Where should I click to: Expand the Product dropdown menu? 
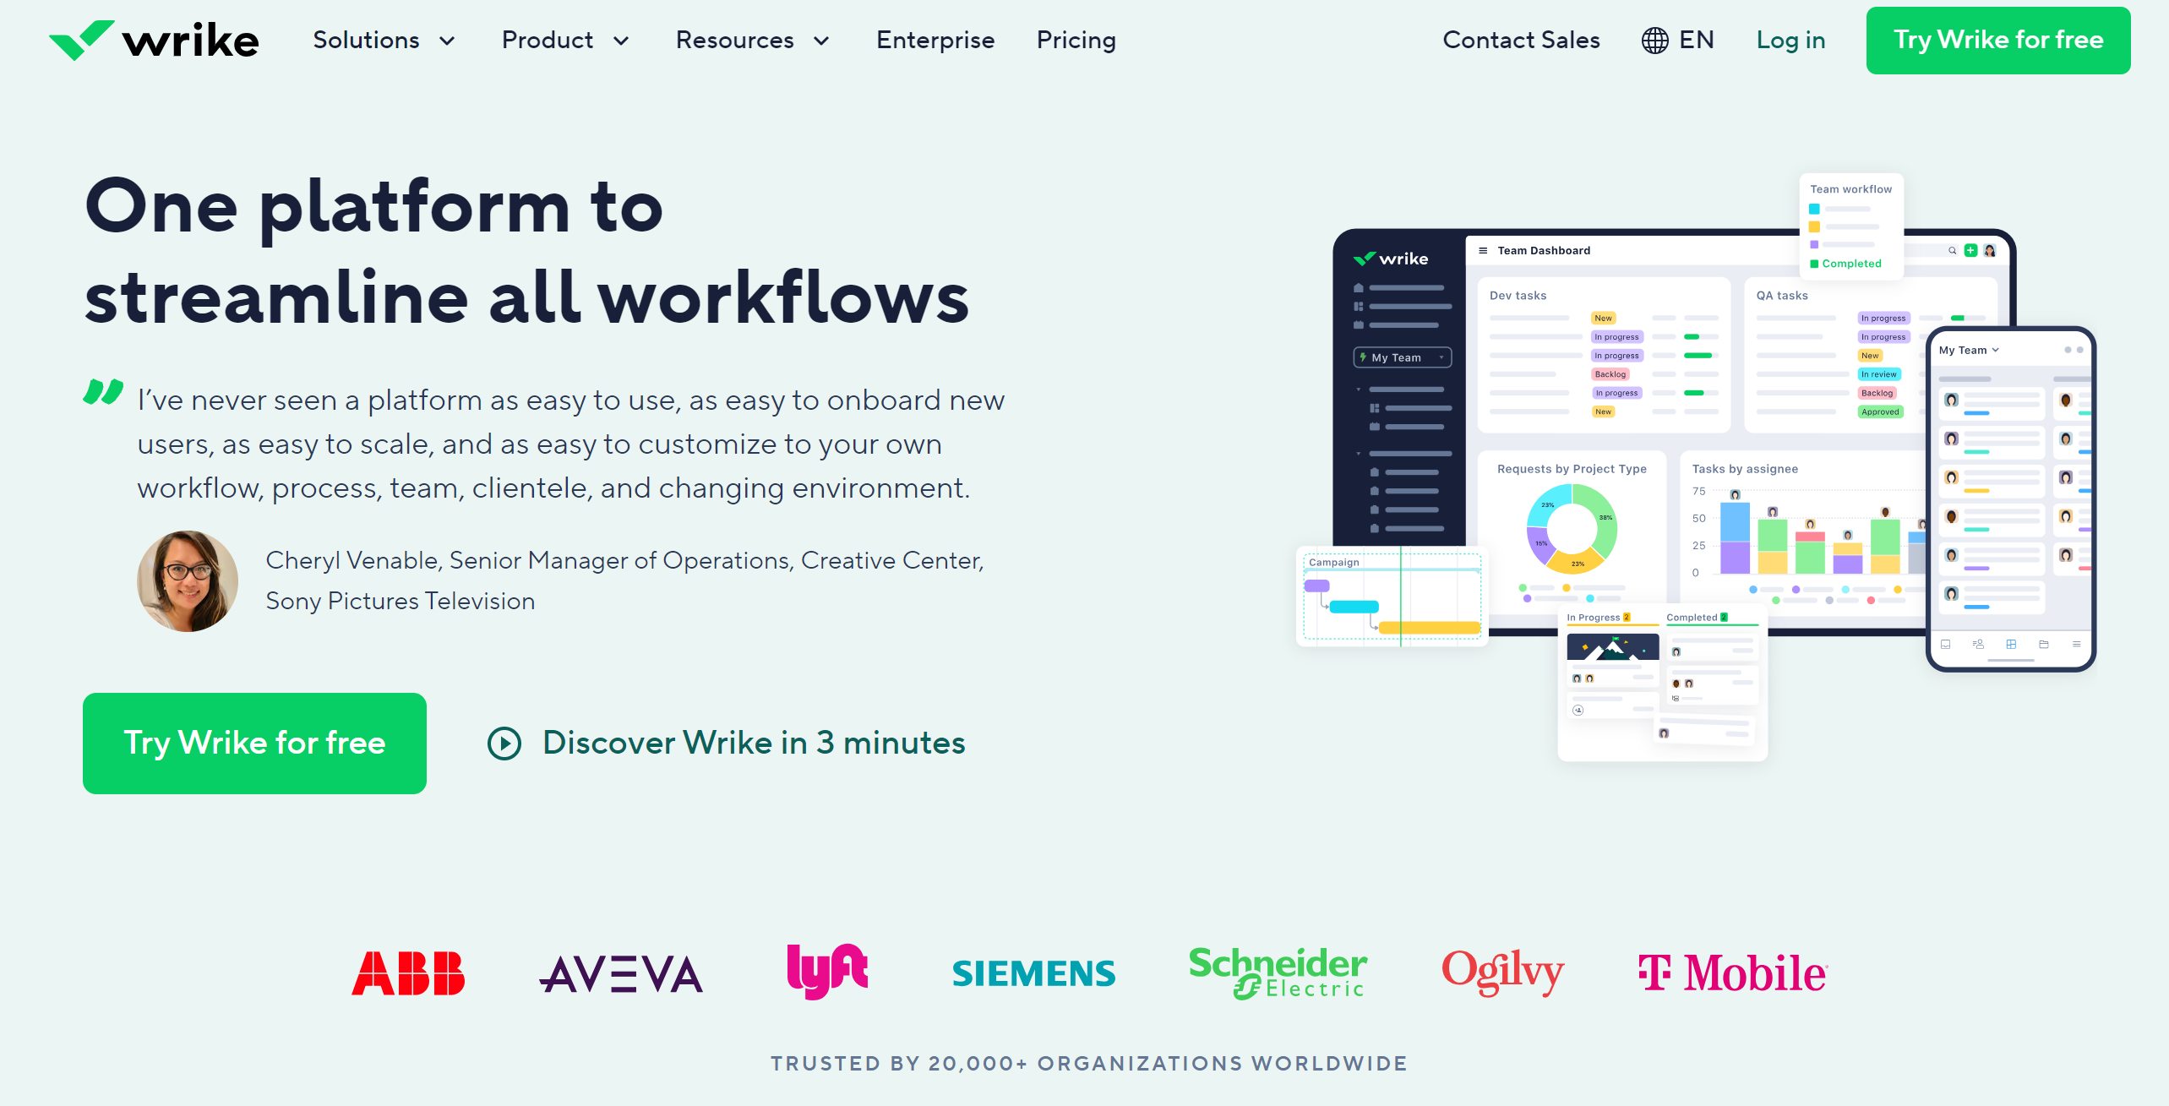[x=563, y=40]
